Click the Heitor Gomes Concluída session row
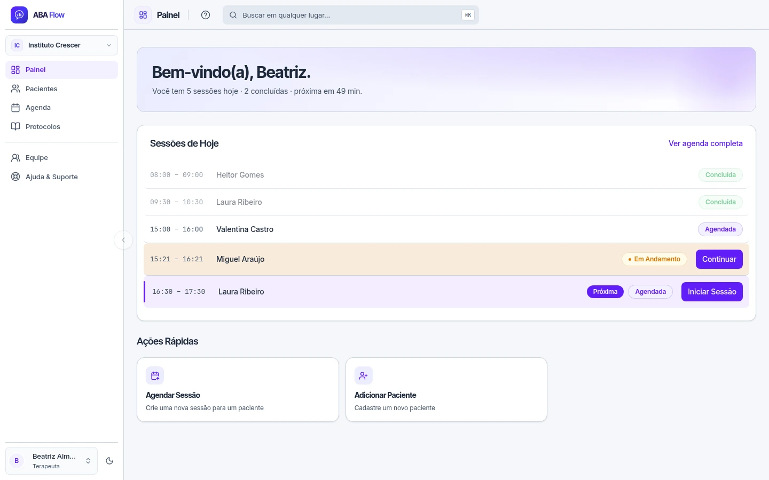 point(446,175)
